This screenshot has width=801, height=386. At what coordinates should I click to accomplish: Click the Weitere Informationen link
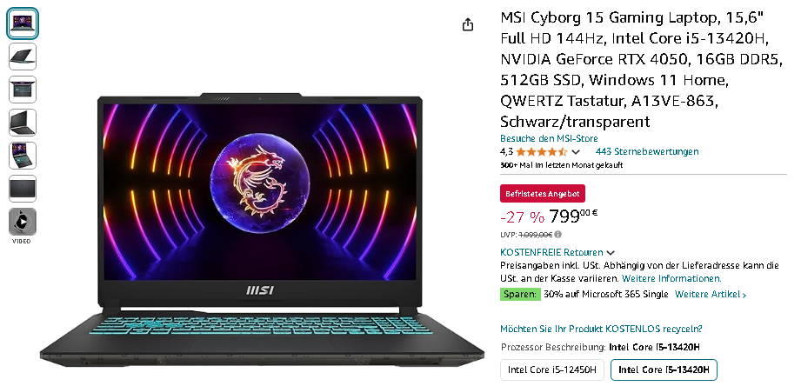pyautogui.click(x=671, y=278)
